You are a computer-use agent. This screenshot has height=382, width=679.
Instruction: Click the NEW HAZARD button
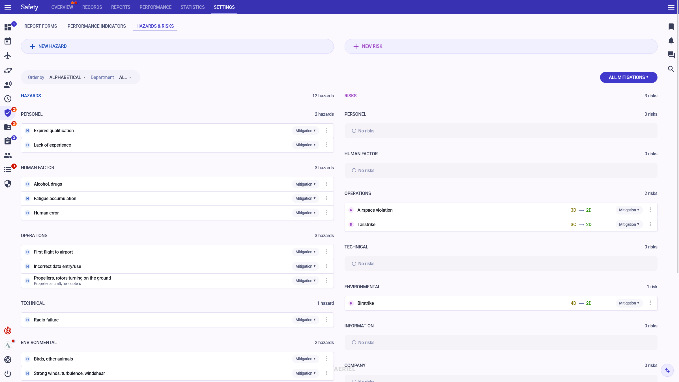(x=177, y=46)
